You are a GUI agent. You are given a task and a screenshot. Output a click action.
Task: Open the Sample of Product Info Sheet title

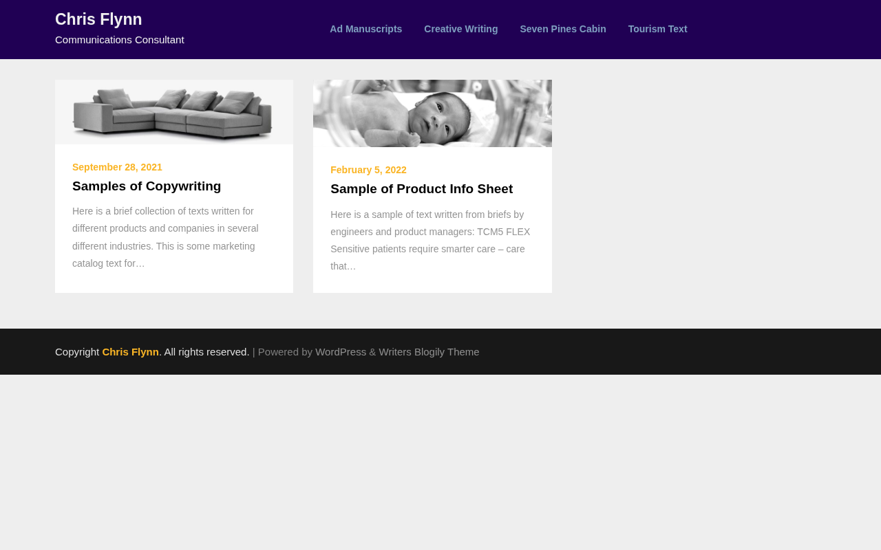click(421, 189)
